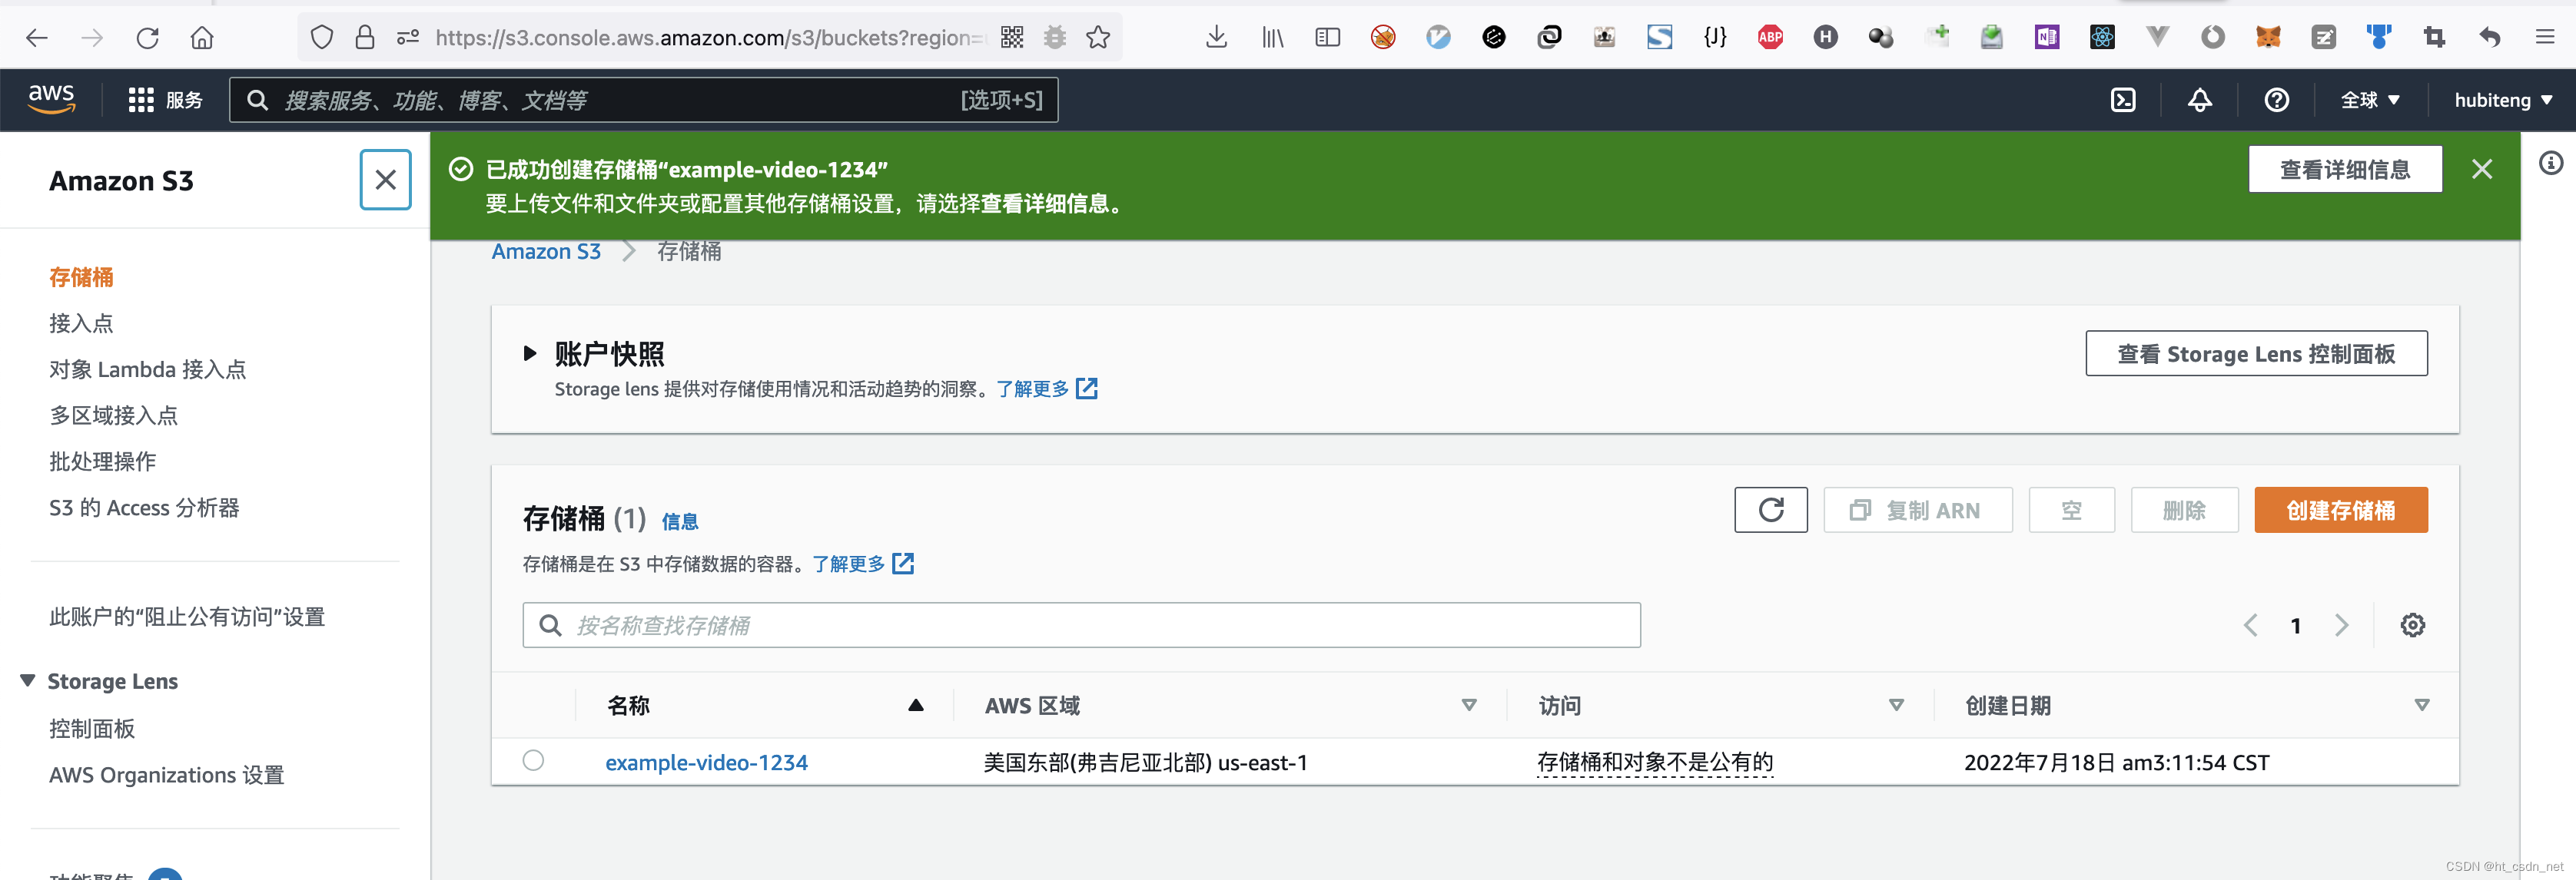Screen dimensions: 2576x880
Task: Go back in browser history
Action: tap(37, 38)
